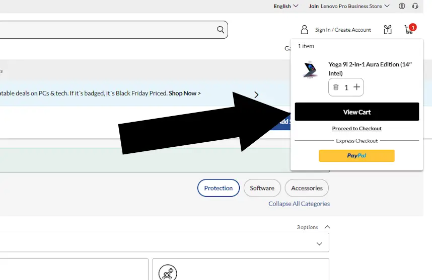
Task: Click the search magnifier icon
Action: (x=221, y=30)
